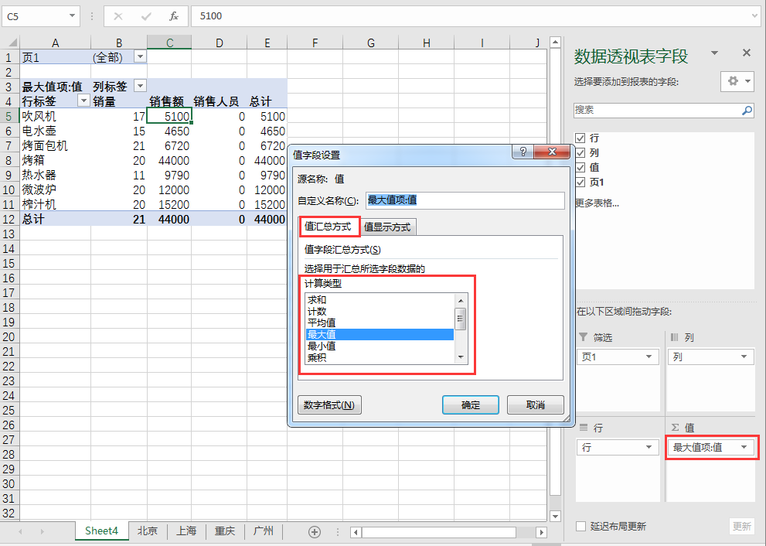Click horizontal scrollbar left arrow

[x=356, y=532]
